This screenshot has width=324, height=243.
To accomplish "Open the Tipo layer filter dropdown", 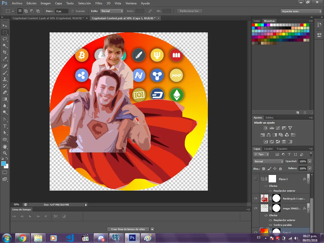I will click(261, 154).
